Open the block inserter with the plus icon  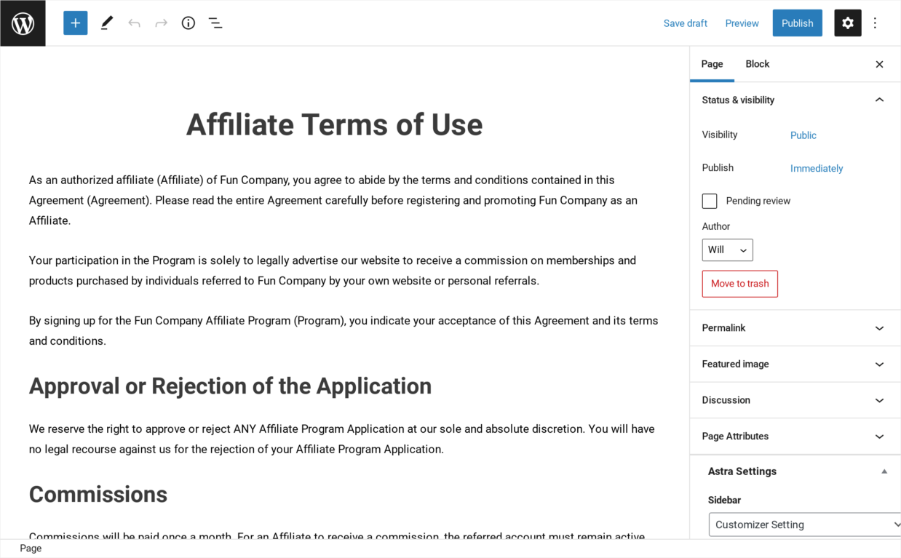pos(75,23)
